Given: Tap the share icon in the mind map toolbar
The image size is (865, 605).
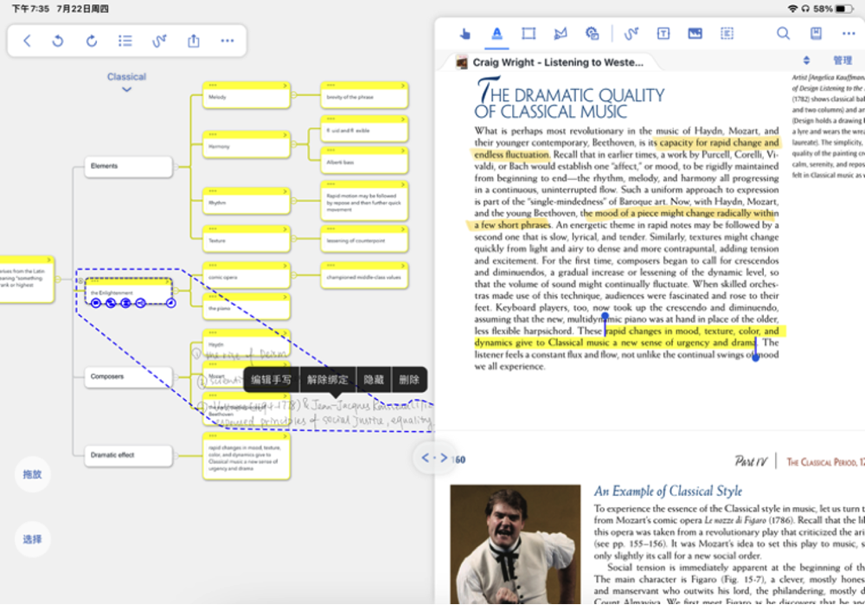Looking at the screenshot, I should 192,40.
